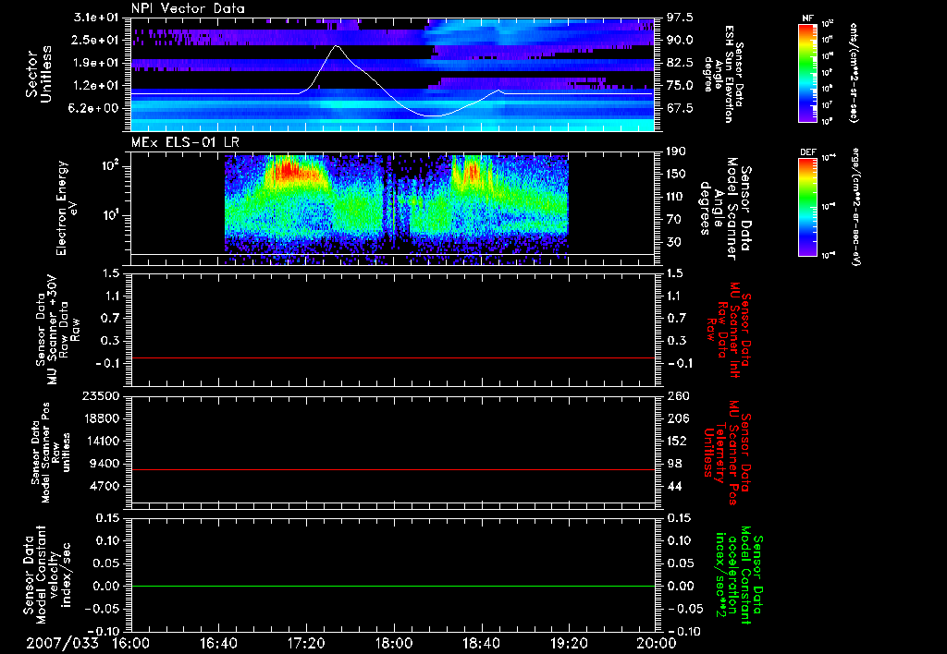
Task: Click the ergs/(cm**2-sr-sec-eV) unit label
Action: pyautogui.click(x=855, y=207)
